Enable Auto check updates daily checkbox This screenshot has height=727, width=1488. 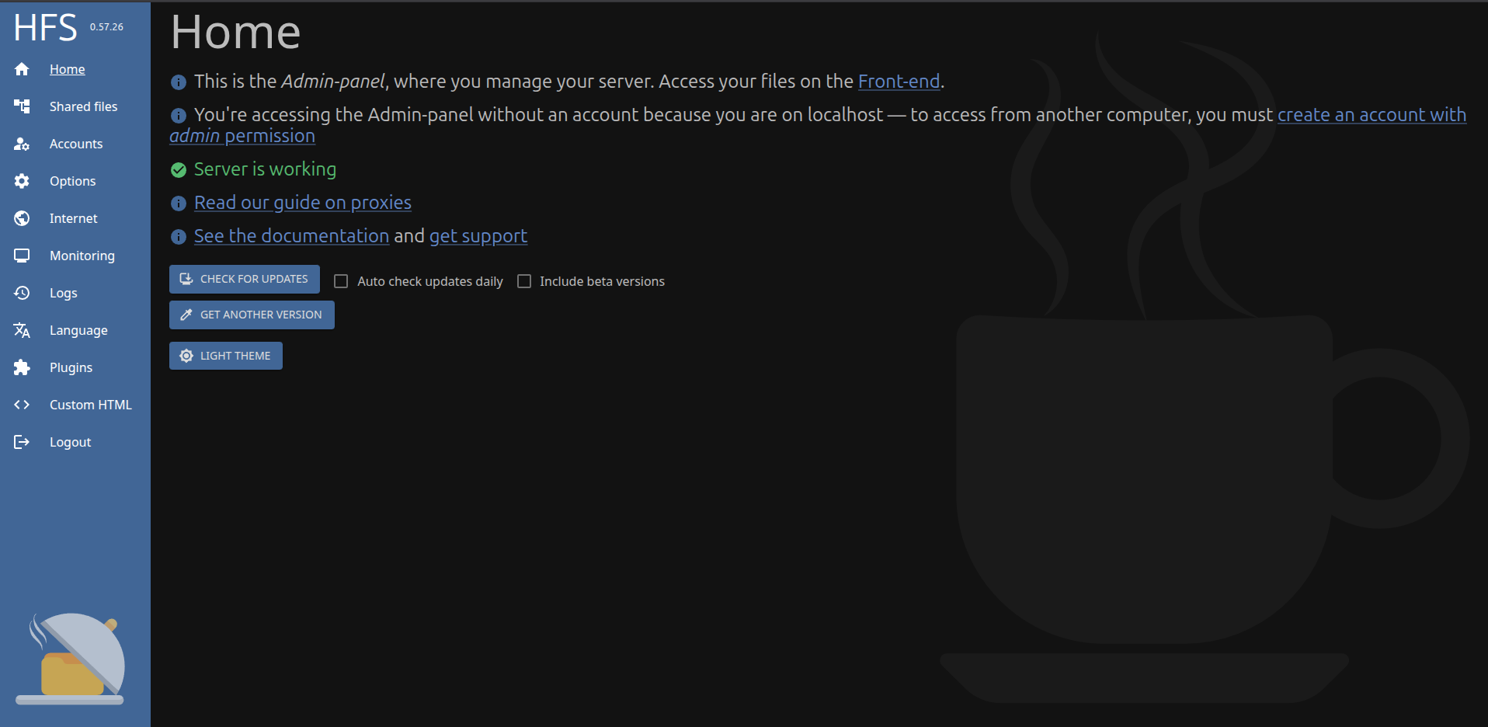coord(341,281)
